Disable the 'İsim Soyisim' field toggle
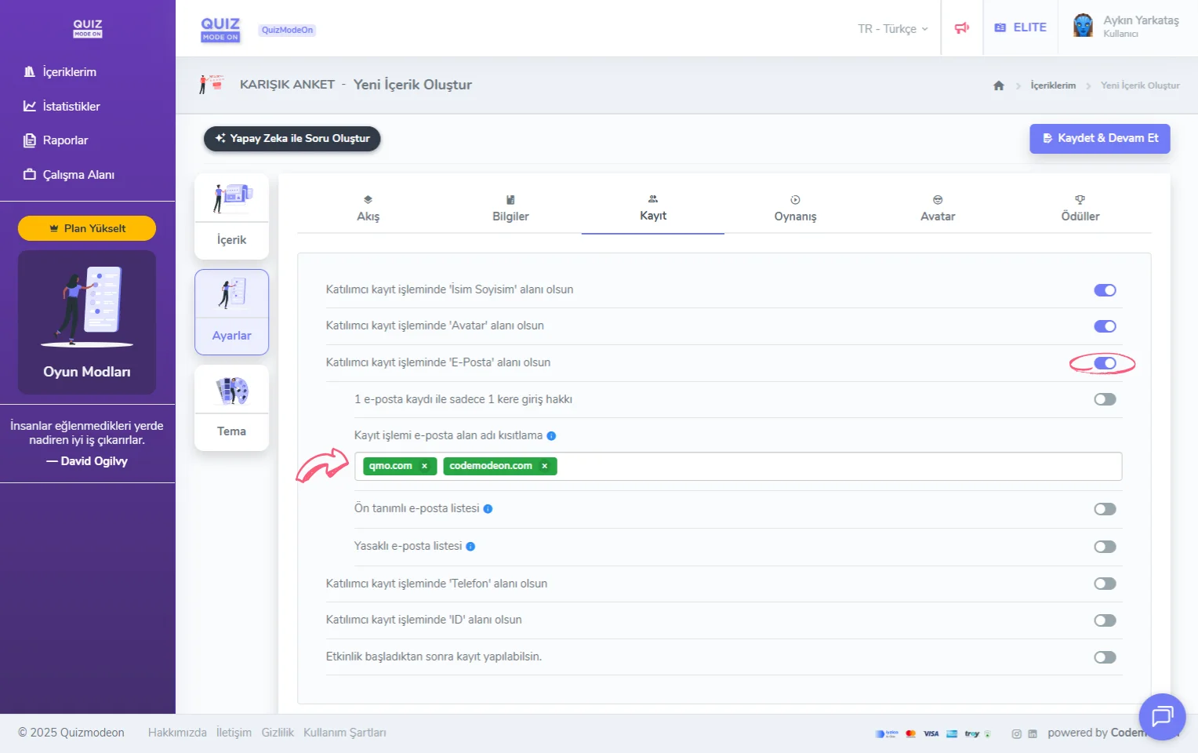The height and width of the screenshot is (753, 1198). pos(1105,290)
